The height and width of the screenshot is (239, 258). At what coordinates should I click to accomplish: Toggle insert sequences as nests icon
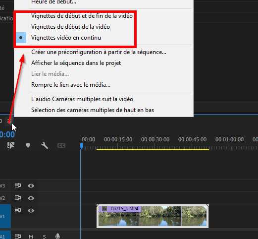pyautogui.click(x=11, y=145)
